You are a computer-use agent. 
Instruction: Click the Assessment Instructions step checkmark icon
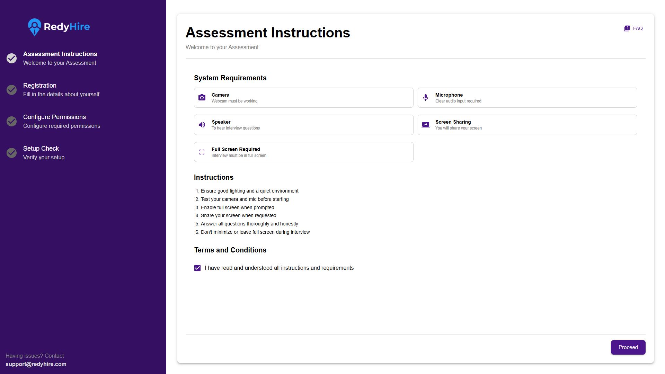point(12,58)
